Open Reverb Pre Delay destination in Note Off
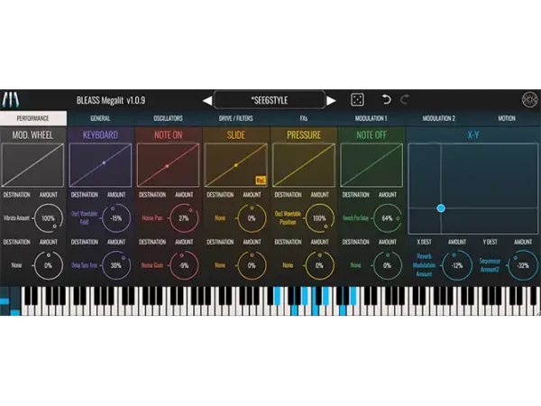 click(x=355, y=218)
